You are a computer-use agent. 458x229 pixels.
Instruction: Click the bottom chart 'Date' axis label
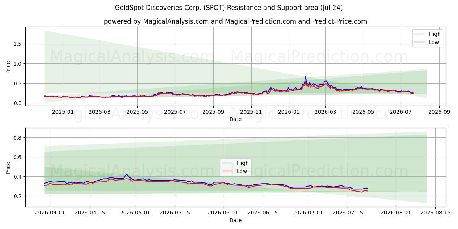click(x=235, y=220)
